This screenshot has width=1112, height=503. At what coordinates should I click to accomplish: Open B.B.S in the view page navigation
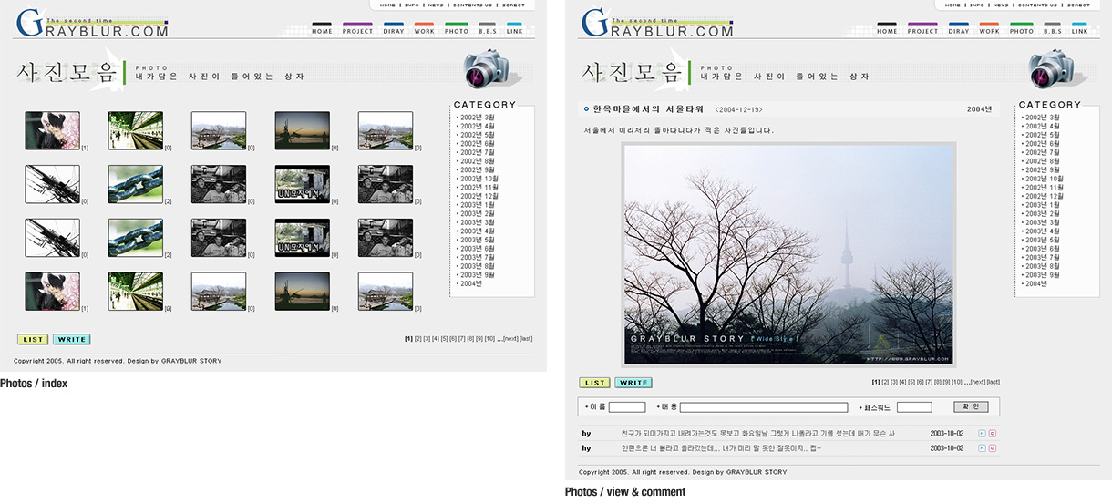tap(1053, 29)
